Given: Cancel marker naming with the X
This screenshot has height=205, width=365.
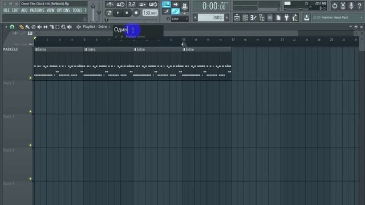Looking at the screenshot, I should click(x=121, y=36).
